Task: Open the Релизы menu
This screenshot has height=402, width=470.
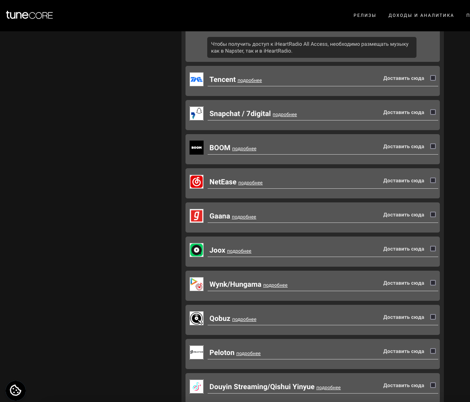Action: [365, 15]
